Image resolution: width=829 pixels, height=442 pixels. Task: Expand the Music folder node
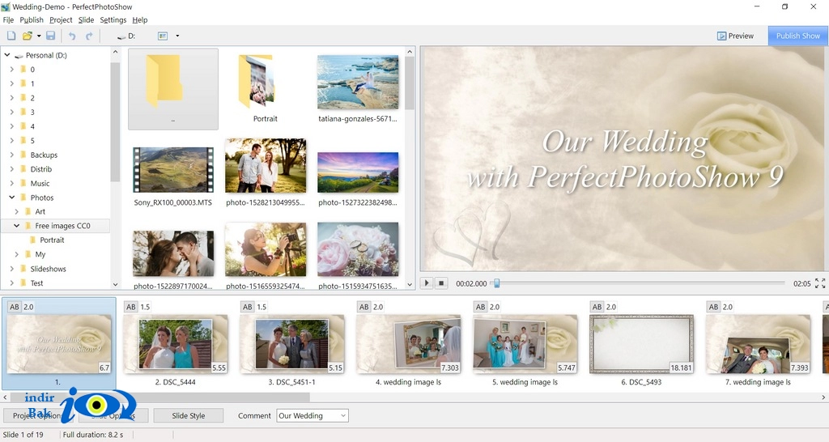(11, 184)
